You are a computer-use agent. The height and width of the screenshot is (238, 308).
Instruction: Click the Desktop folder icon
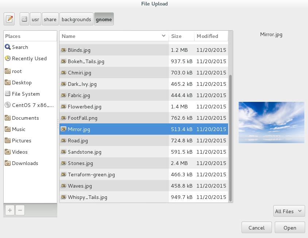point(7,82)
